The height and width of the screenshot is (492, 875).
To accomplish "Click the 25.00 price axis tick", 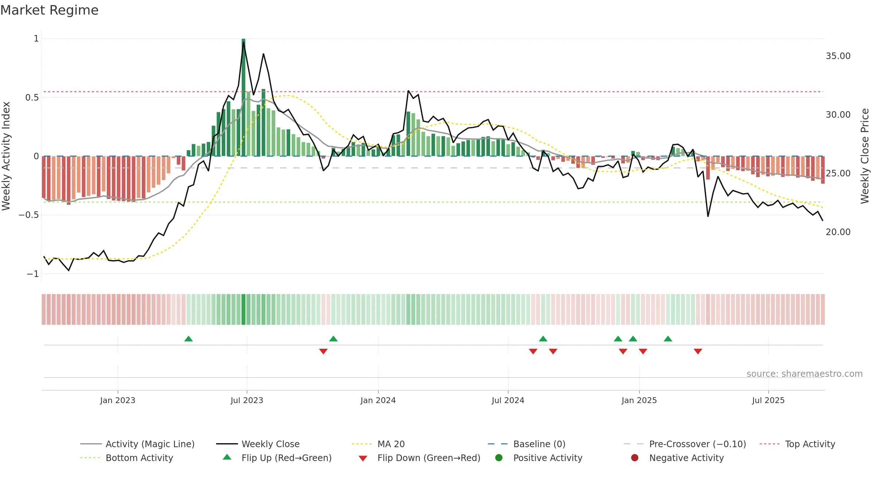I will pyautogui.click(x=838, y=173).
